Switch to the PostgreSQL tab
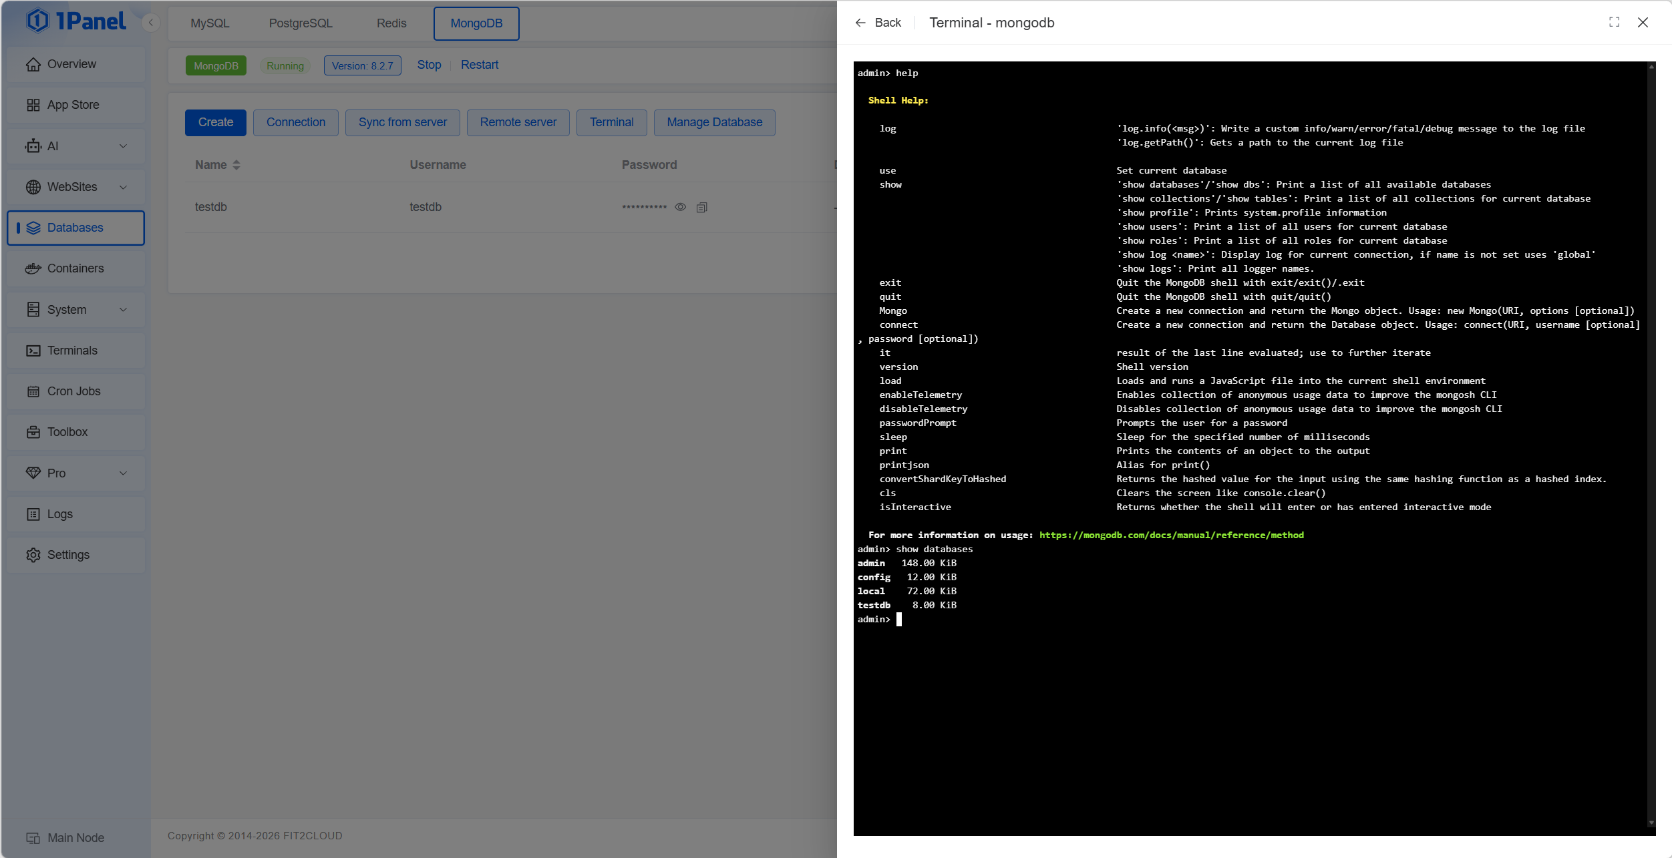The height and width of the screenshot is (858, 1672). coord(301,23)
